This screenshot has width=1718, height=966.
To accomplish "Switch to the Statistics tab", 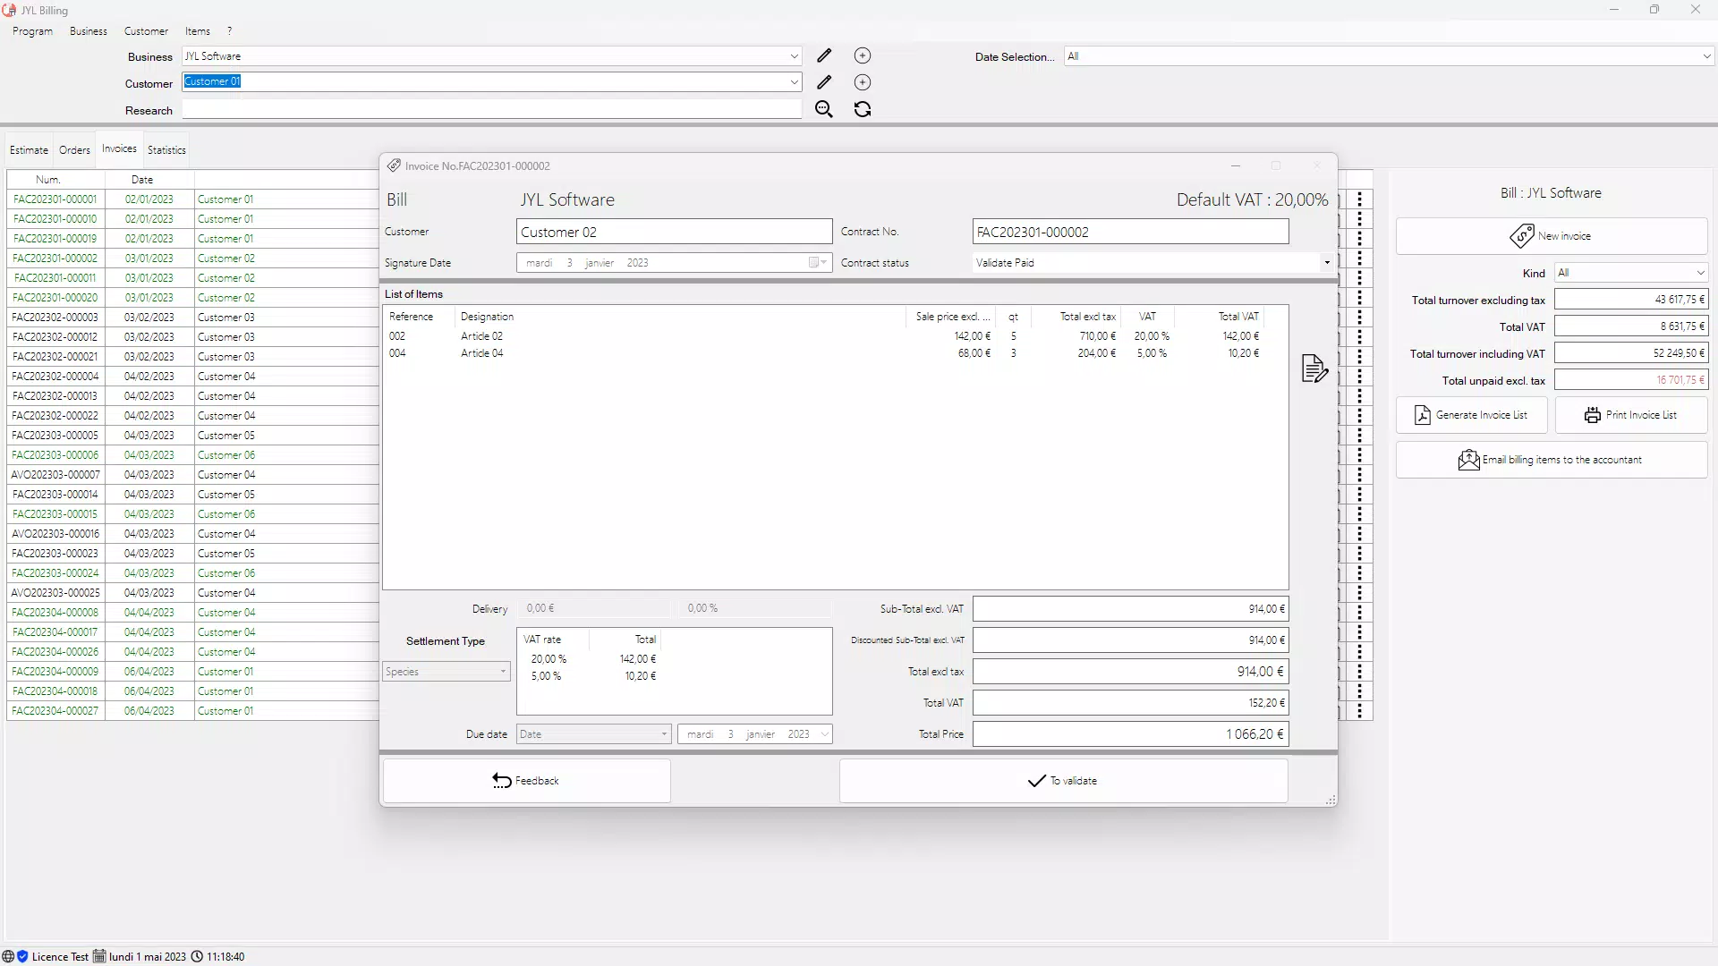I will pos(166,150).
